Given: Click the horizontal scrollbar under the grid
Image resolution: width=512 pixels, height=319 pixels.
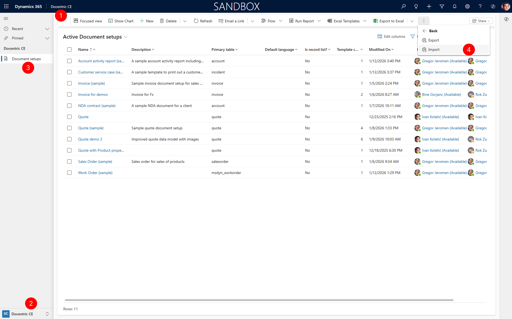Looking at the screenshot, I should 259,300.
